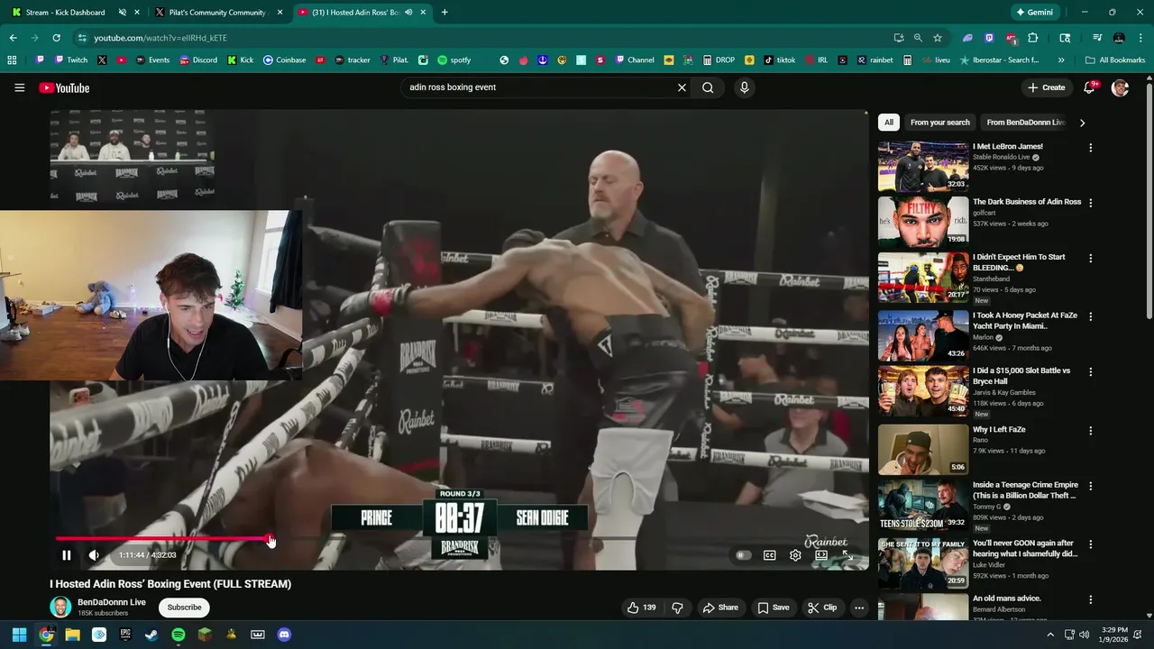The height and width of the screenshot is (649, 1154).
Task: Open Steam from taskbar
Action: (151, 635)
